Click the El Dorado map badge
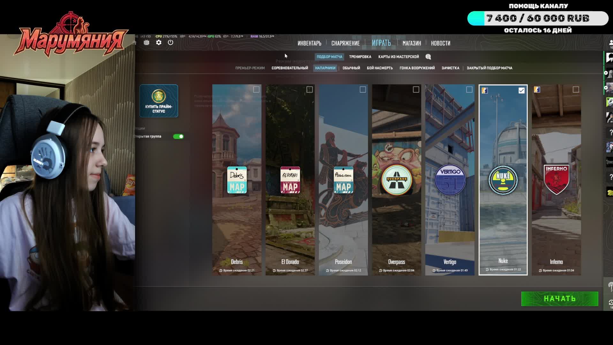 click(x=290, y=180)
